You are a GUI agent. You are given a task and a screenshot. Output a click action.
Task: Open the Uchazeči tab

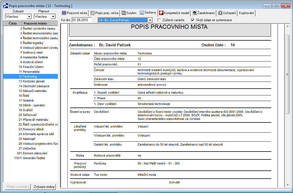click(x=227, y=13)
